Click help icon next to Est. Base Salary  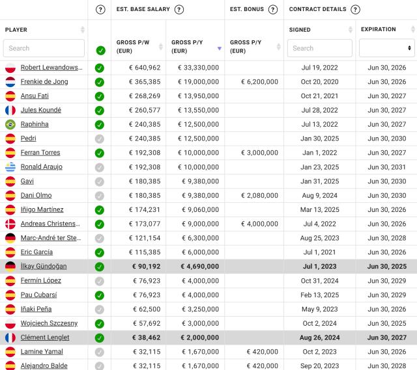(179, 10)
